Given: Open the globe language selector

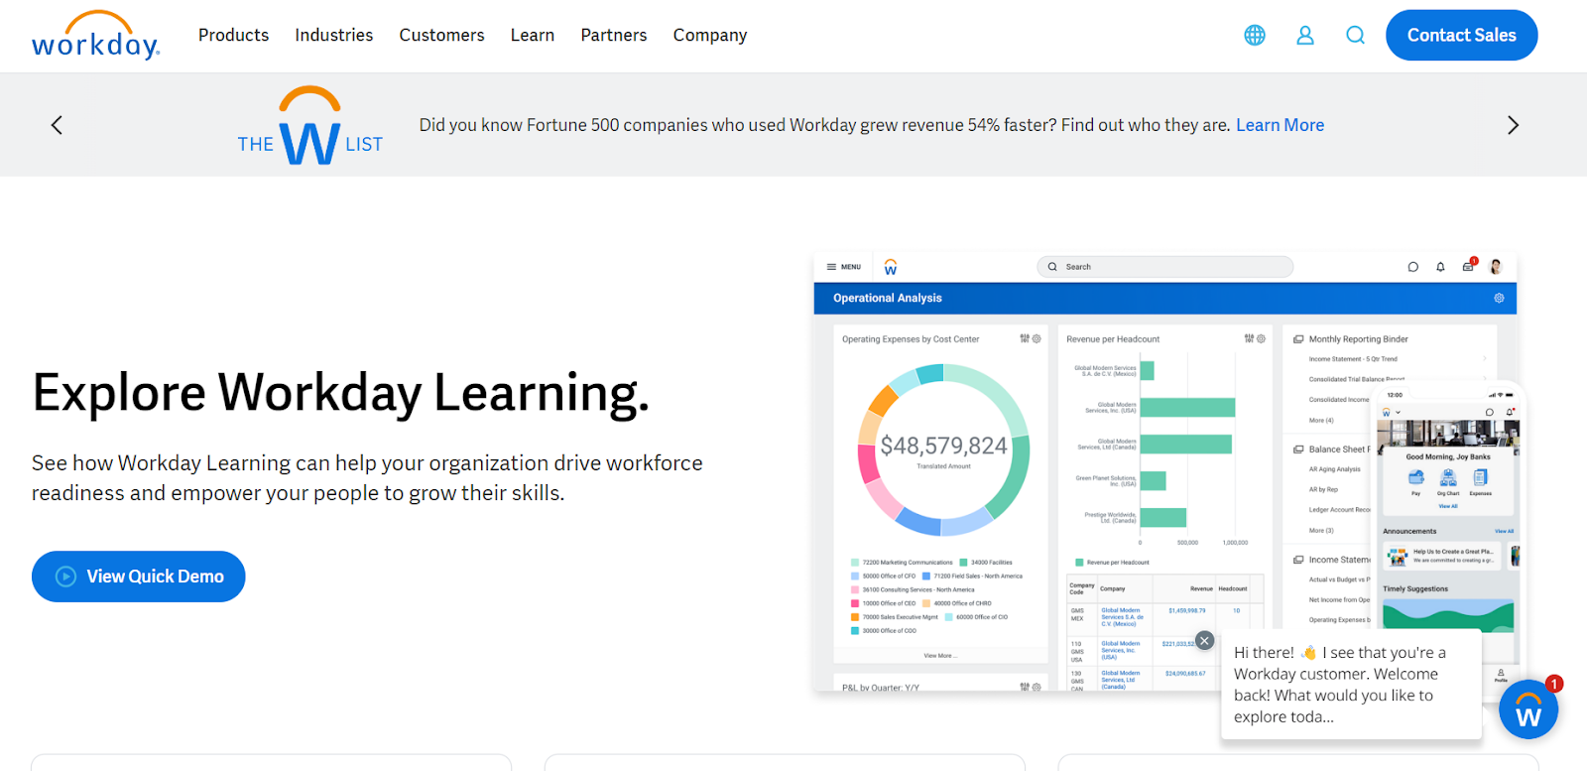Looking at the screenshot, I should point(1255,36).
